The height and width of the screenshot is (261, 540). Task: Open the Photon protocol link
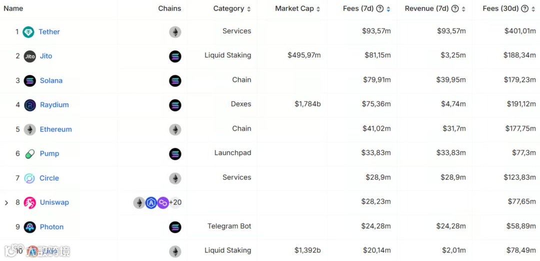point(51,227)
